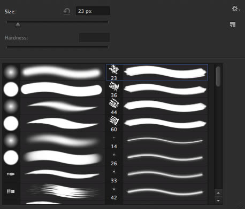Select the hard round brush with uniform thick stroke
The width and height of the screenshot is (245, 209).
[54, 89]
